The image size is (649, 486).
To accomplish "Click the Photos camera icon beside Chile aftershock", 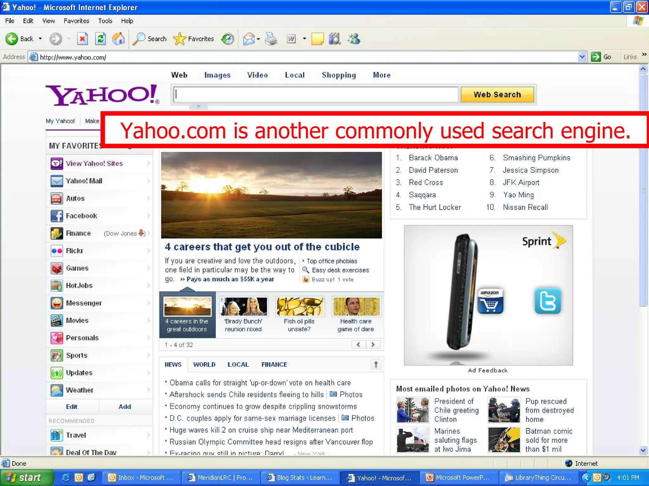I will point(333,394).
